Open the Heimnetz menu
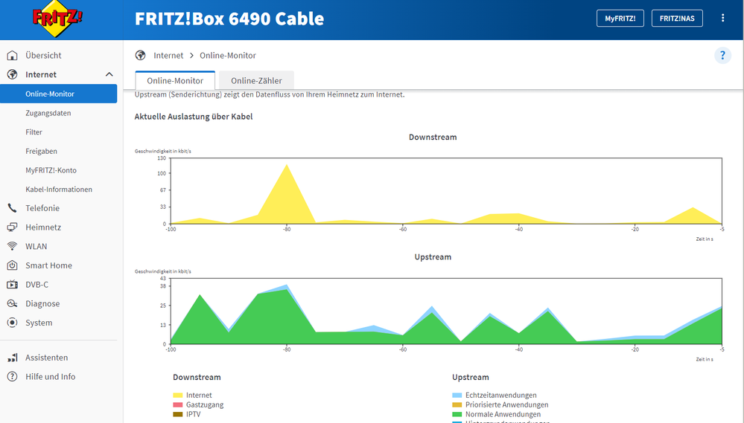The image size is (744, 423). (43, 227)
